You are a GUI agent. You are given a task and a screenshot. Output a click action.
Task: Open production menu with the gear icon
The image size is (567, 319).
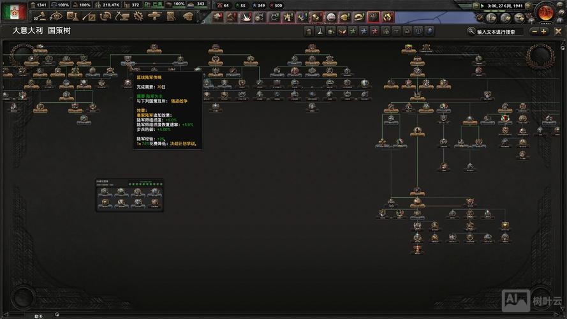(x=138, y=16)
